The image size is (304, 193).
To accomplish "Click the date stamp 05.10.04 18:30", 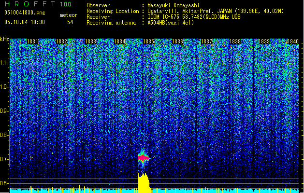I will [x=25, y=22].
